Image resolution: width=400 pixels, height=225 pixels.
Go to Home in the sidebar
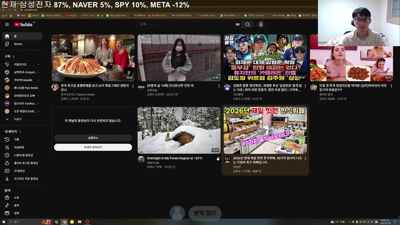[22, 36]
